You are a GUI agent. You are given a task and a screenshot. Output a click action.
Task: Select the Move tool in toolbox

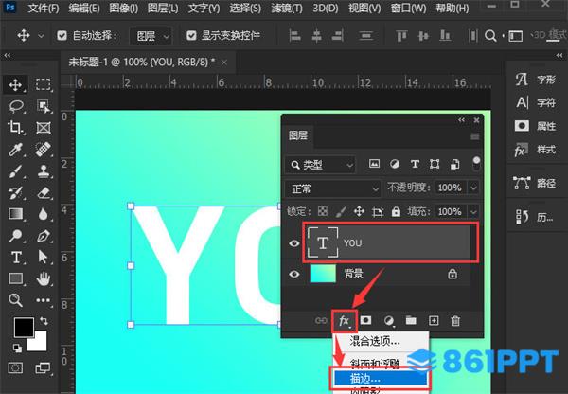[15, 85]
